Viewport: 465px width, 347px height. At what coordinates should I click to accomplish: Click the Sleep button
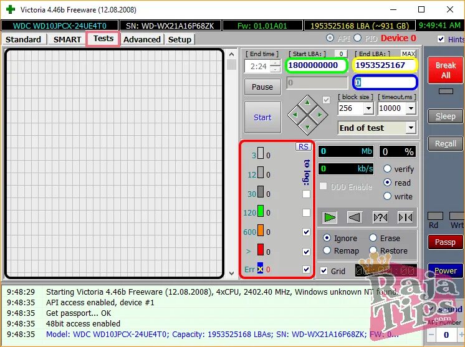[446, 116]
